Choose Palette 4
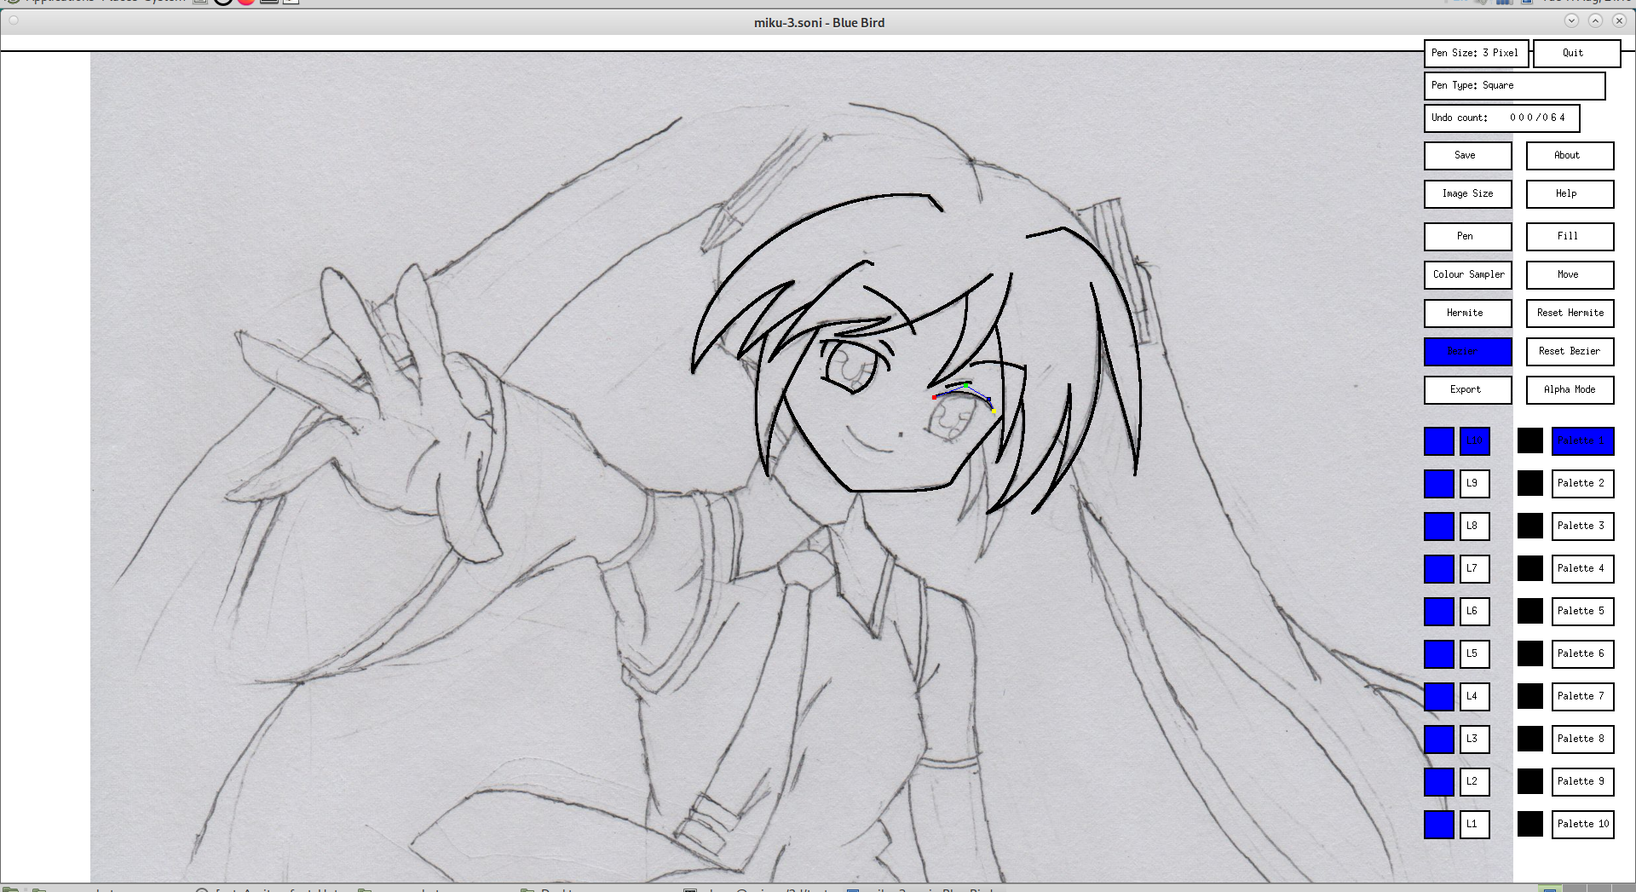Screen dimensions: 1636x892 pos(1582,569)
